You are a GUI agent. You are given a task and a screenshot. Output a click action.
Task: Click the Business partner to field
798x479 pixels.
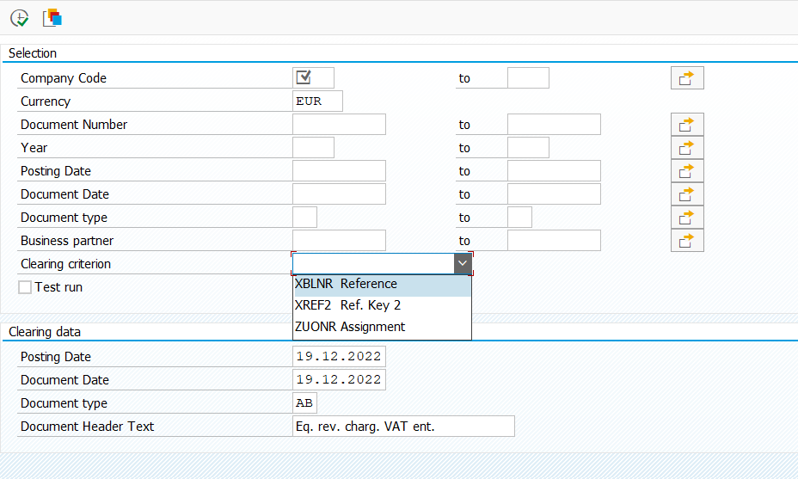click(x=554, y=240)
